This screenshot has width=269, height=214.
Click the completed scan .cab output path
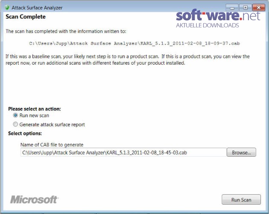tap(134, 43)
